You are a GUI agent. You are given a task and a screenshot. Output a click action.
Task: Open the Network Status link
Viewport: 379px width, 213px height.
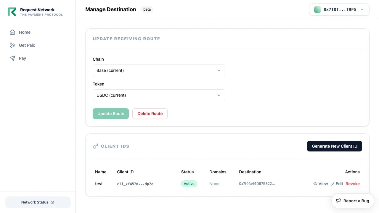(x=38, y=202)
